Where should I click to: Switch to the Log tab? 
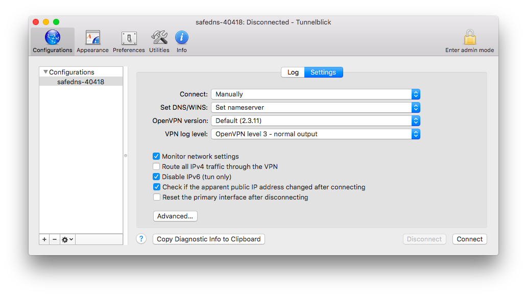coord(293,72)
